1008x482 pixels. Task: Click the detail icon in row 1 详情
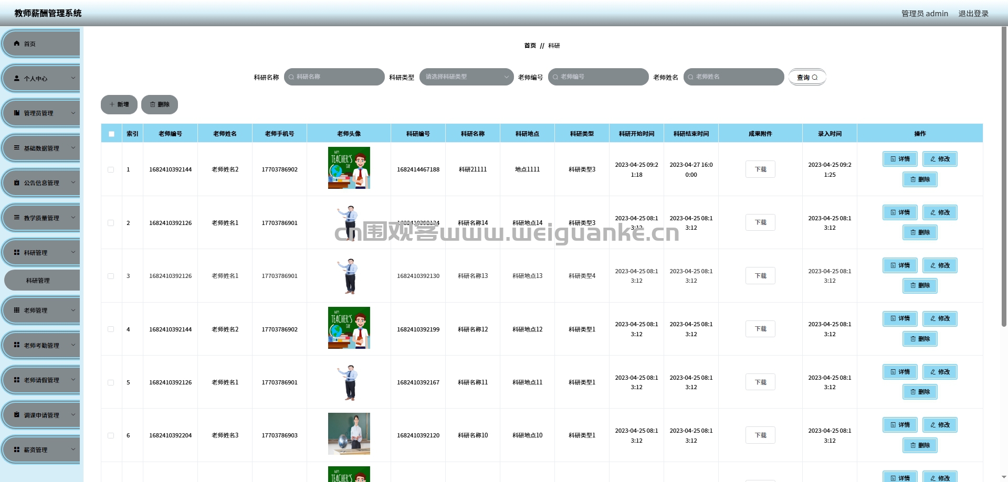point(893,159)
